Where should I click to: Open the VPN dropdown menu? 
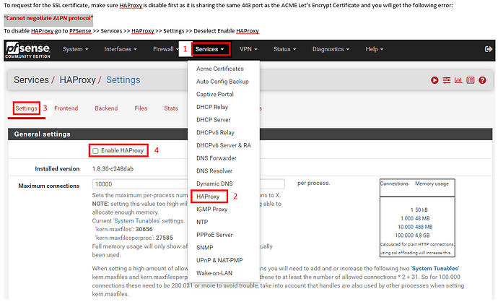[x=248, y=49]
